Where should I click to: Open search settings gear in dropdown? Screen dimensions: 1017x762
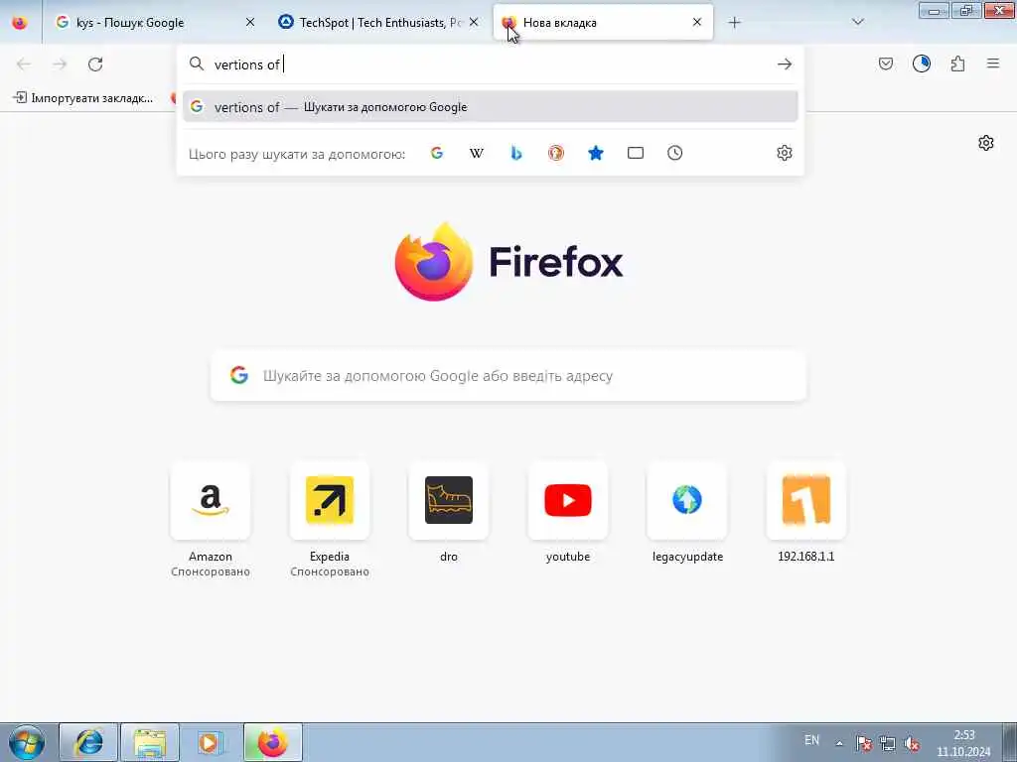(x=785, y=153)
